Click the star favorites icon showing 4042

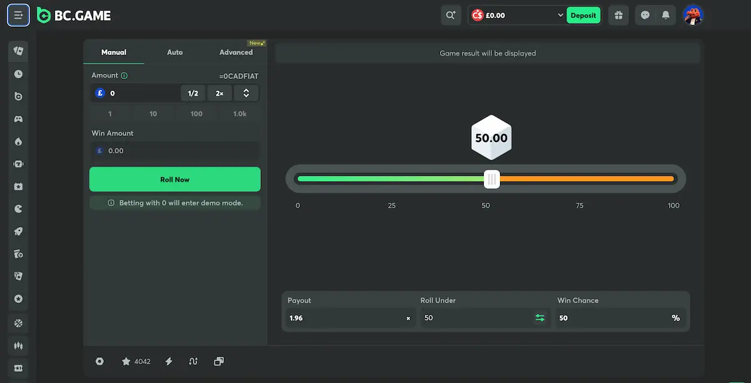(x=136, y=361)
